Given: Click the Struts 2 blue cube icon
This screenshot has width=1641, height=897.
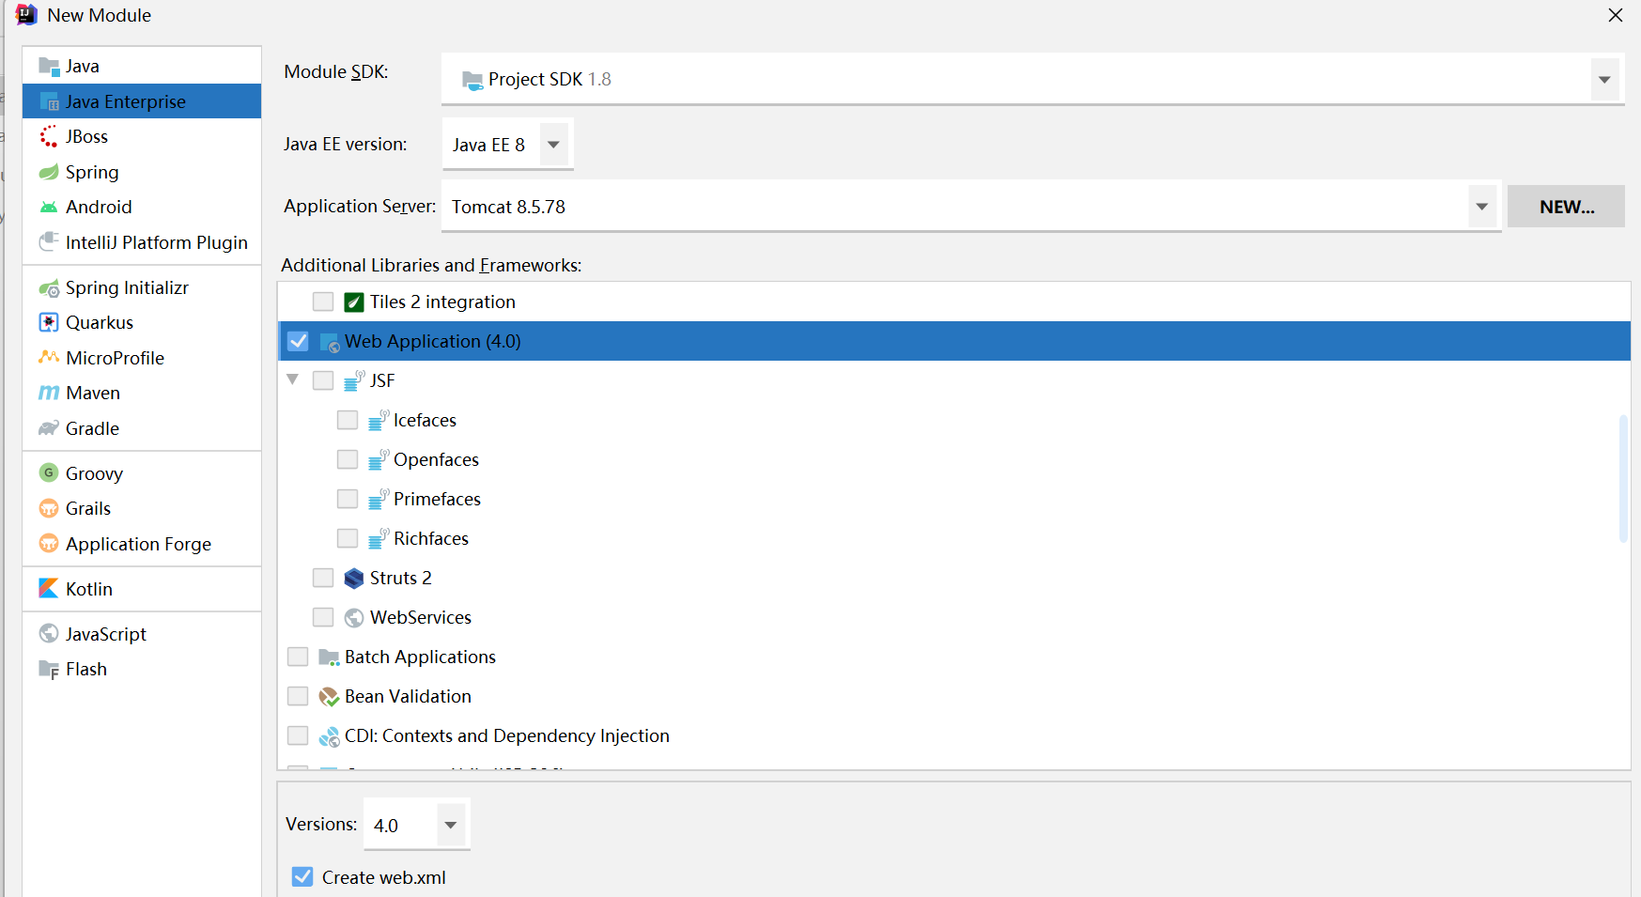Looking at the screenshot, I should click(354, 578).
